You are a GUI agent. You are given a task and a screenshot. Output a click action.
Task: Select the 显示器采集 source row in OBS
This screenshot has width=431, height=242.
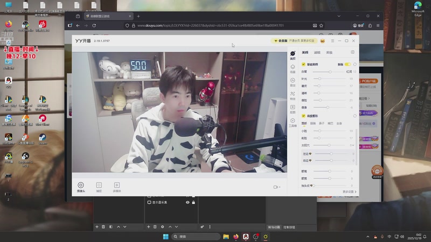pos(171,202)
